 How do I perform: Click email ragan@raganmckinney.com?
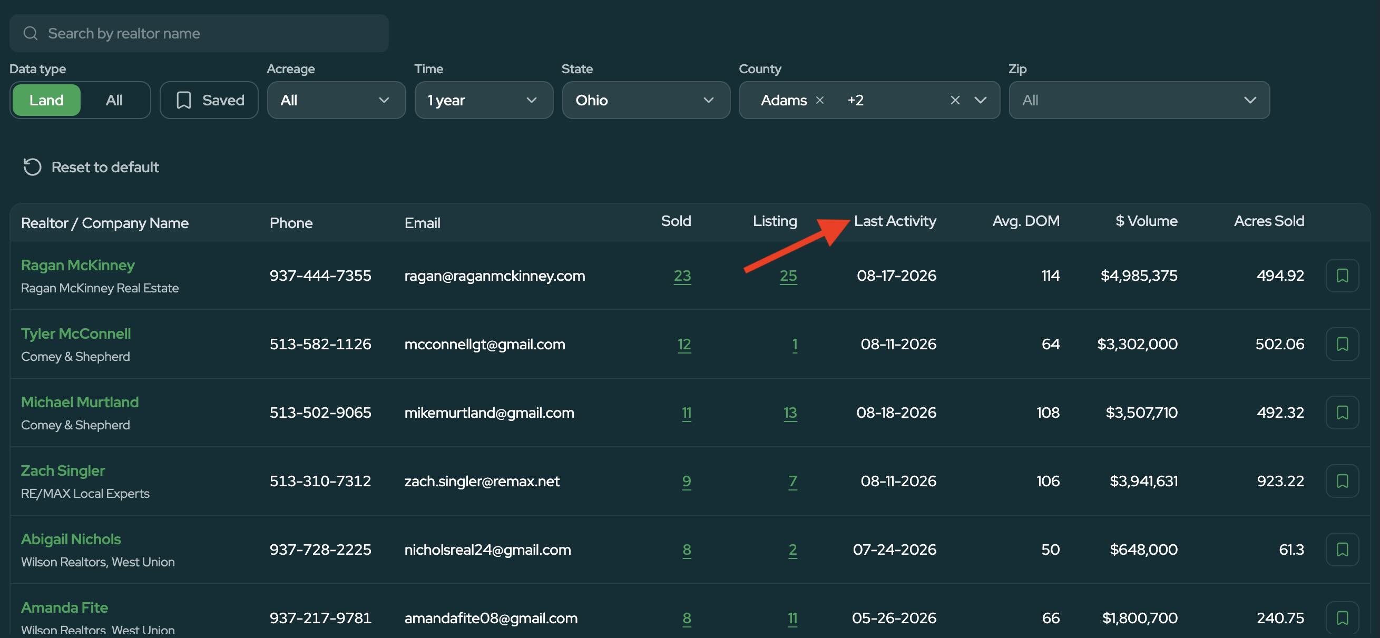pos(494,276)
